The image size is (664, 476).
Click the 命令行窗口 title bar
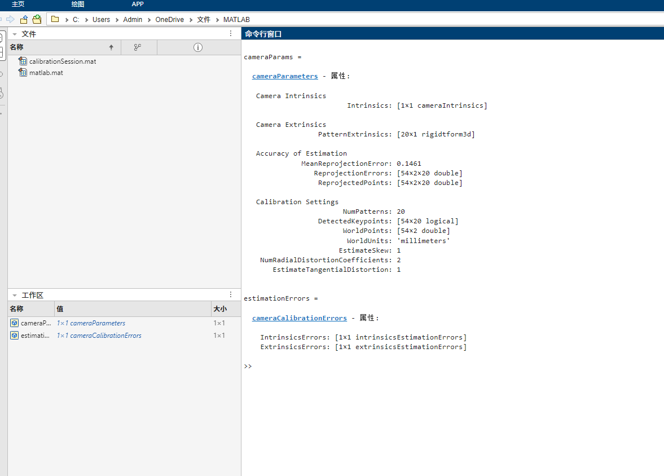pos(452,34)
